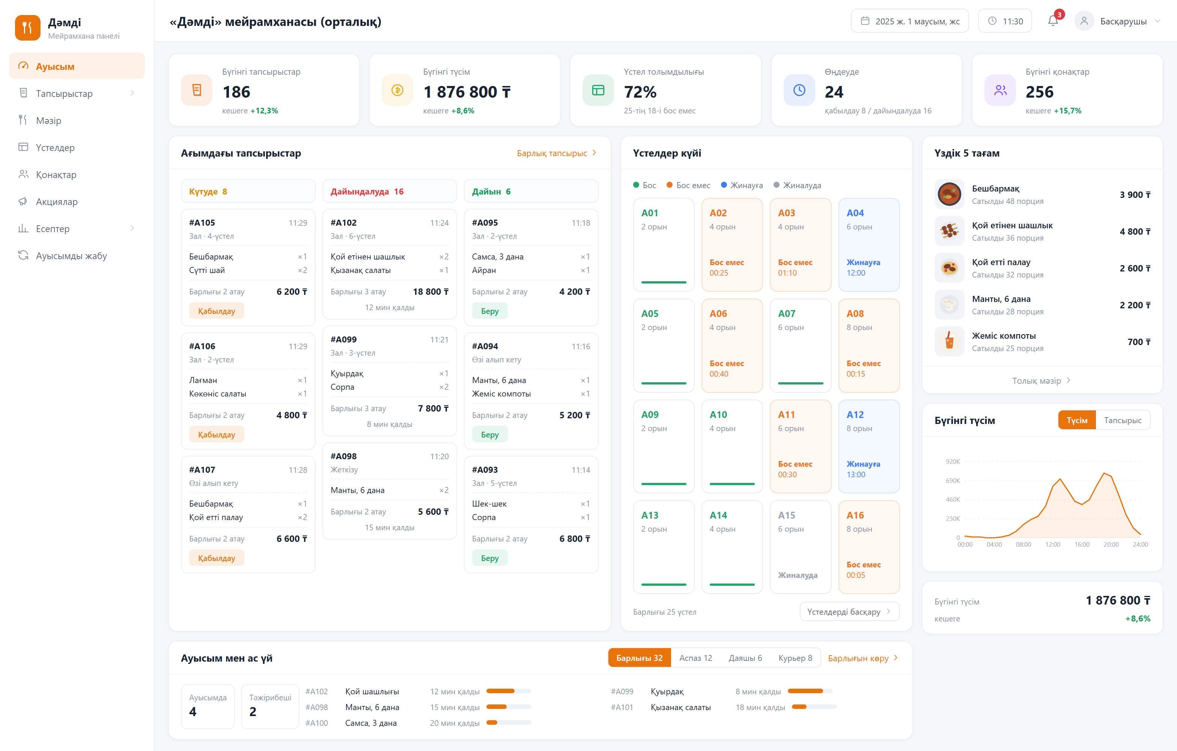Click the Қонақтар people icon in sidebar
Image resolution: width=1177 pixels, height=751 pixels.
(23, 175)
